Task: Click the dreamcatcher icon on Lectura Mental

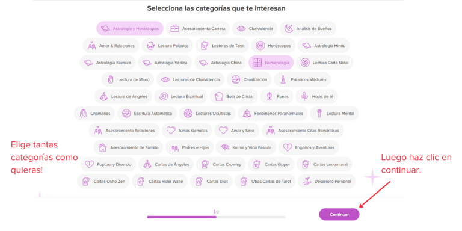Action: pyautogui.click(x=319, y=114)
